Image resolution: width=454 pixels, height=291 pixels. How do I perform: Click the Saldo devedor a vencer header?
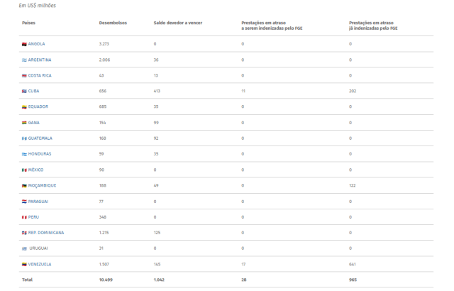[x=178, y=23]
